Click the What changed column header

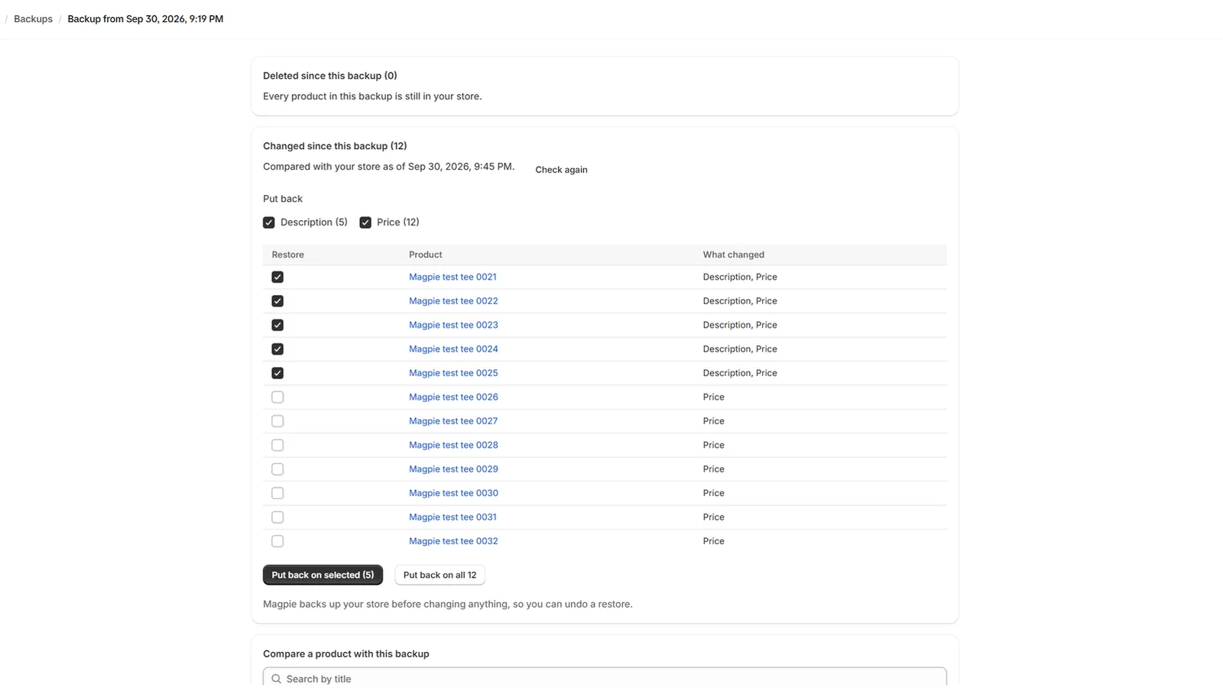[x=734, y=255]
